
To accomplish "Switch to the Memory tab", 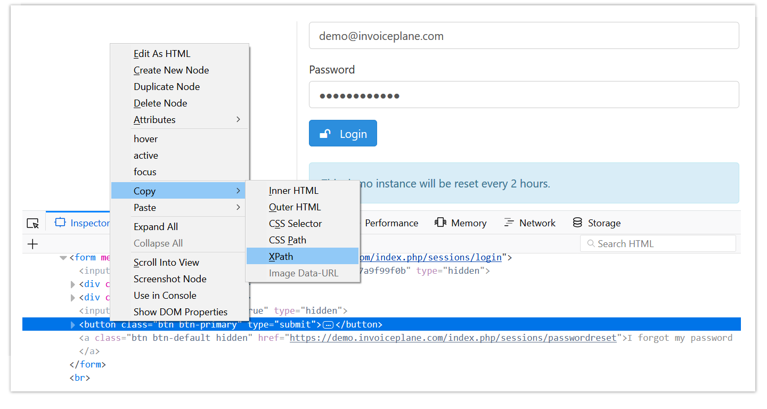I will point(461,223).
